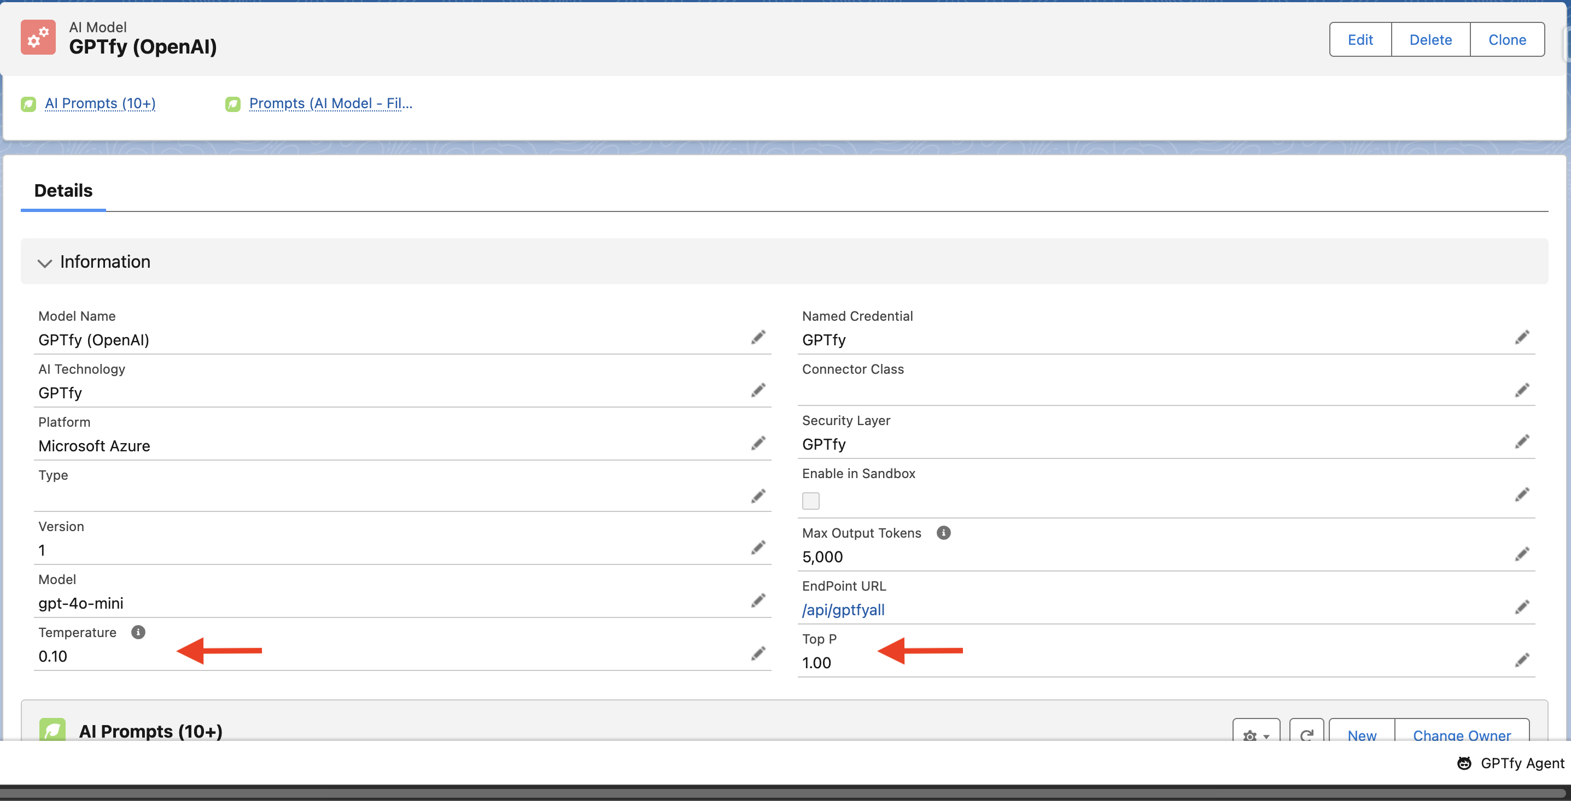Click Max Output Tokens info icon
The image size is (1571, 801).
click(x=943, y=533)
